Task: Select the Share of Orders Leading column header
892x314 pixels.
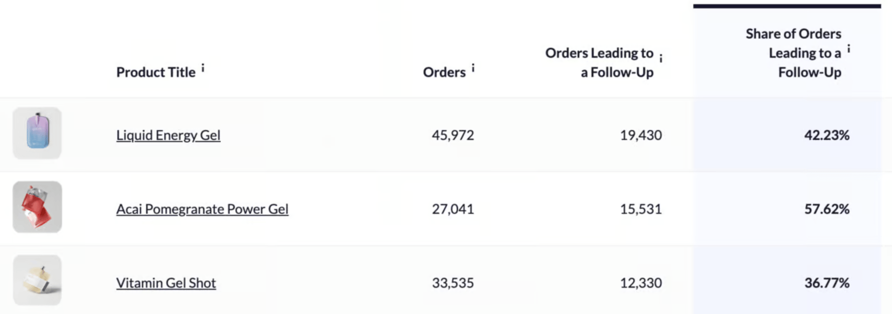Action: tap(794, 53)
